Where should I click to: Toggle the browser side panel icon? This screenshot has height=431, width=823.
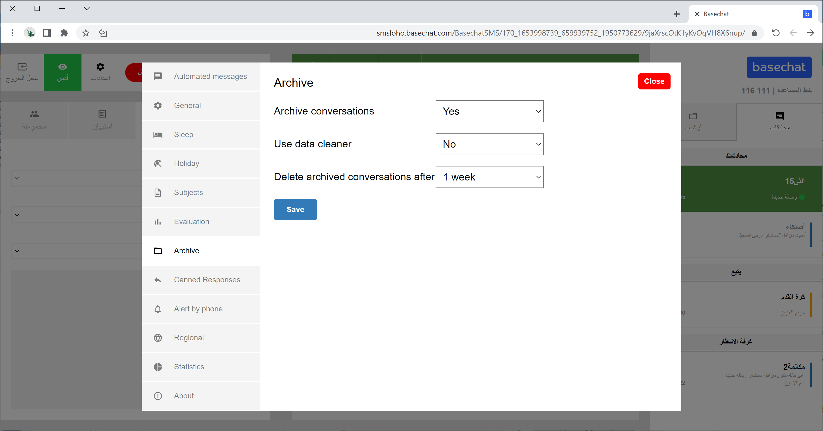click(47, 33)
